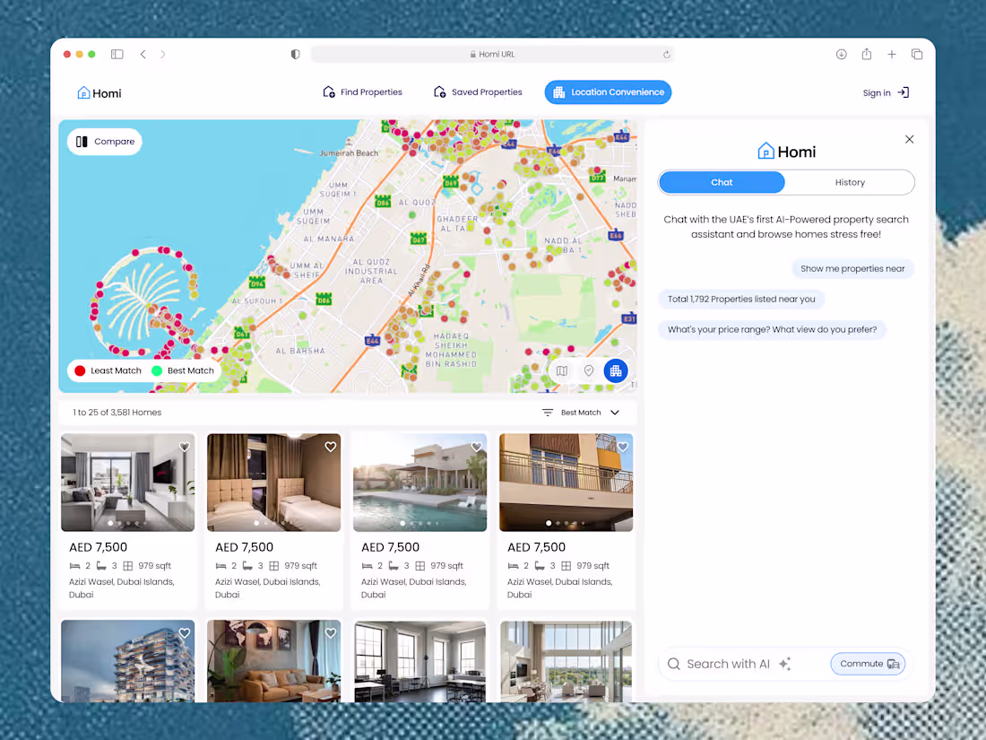Open the pool villa listing thumbnail
The width and height of the screenshot is (986, 740).
(420, 482)
